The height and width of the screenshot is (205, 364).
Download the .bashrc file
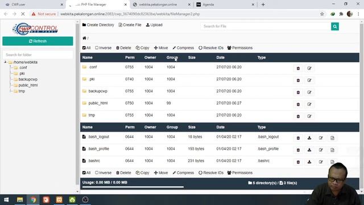coord(309,162)
